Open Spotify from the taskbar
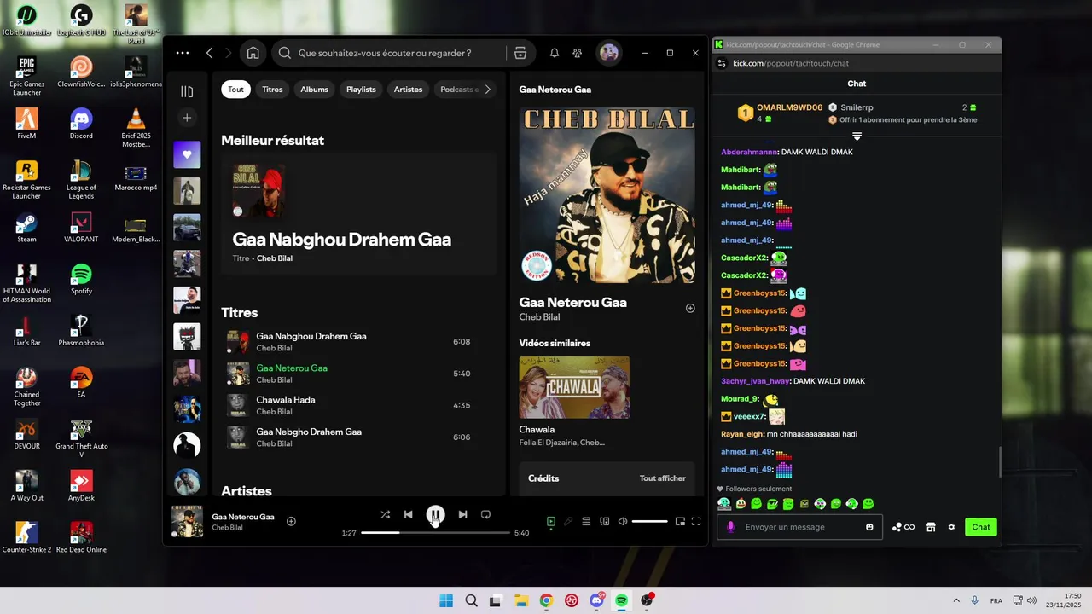Image resolution: width=1092 pixels, height=614 pixels. point(622,600)
